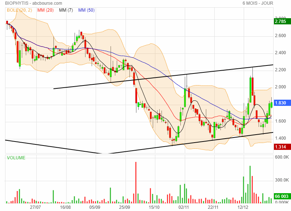Click the 1.600 price axis label
The height and width of the screenshot is (211, 291).
click(280, 121)
